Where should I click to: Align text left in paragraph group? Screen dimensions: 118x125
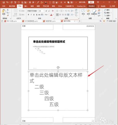pyautogui.click(x=57, y=15)
